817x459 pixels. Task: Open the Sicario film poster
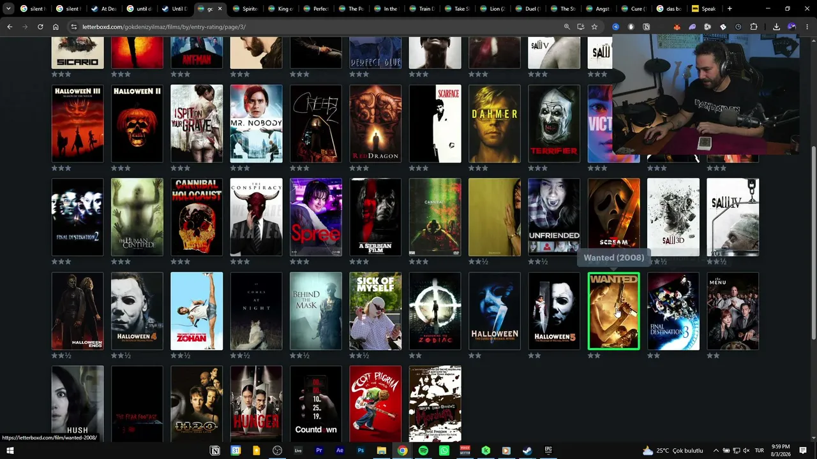click(77, 53)
